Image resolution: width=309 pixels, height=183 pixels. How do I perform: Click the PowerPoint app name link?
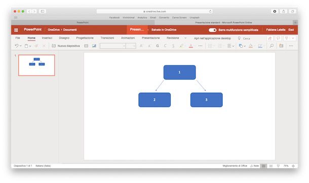(32, 29)
